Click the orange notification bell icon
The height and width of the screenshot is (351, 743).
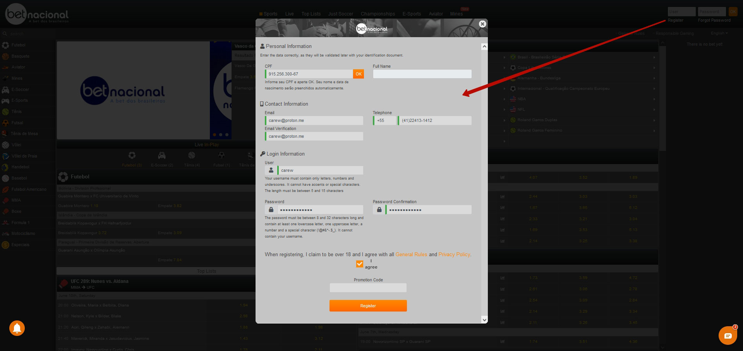point(17,329)
